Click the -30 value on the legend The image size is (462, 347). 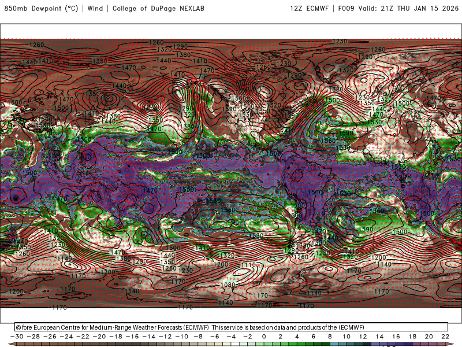17,337
